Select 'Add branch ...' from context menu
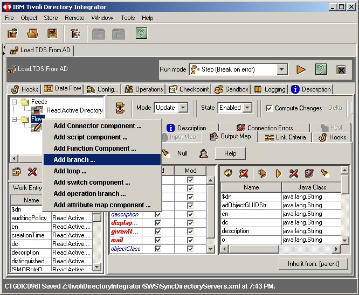 click(x=74, y=159)
